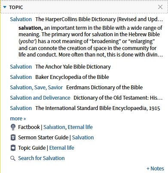Click the Factbook lightbulb icon
Screen dimensions: 168x173
click(x=13, y=127)
